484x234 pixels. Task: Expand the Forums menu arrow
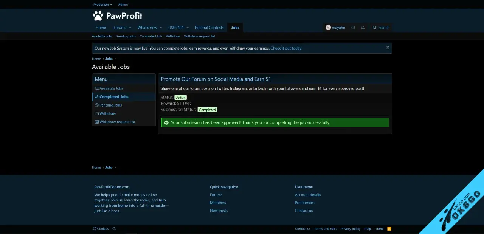pyautogui.click(x=130, y=28)
